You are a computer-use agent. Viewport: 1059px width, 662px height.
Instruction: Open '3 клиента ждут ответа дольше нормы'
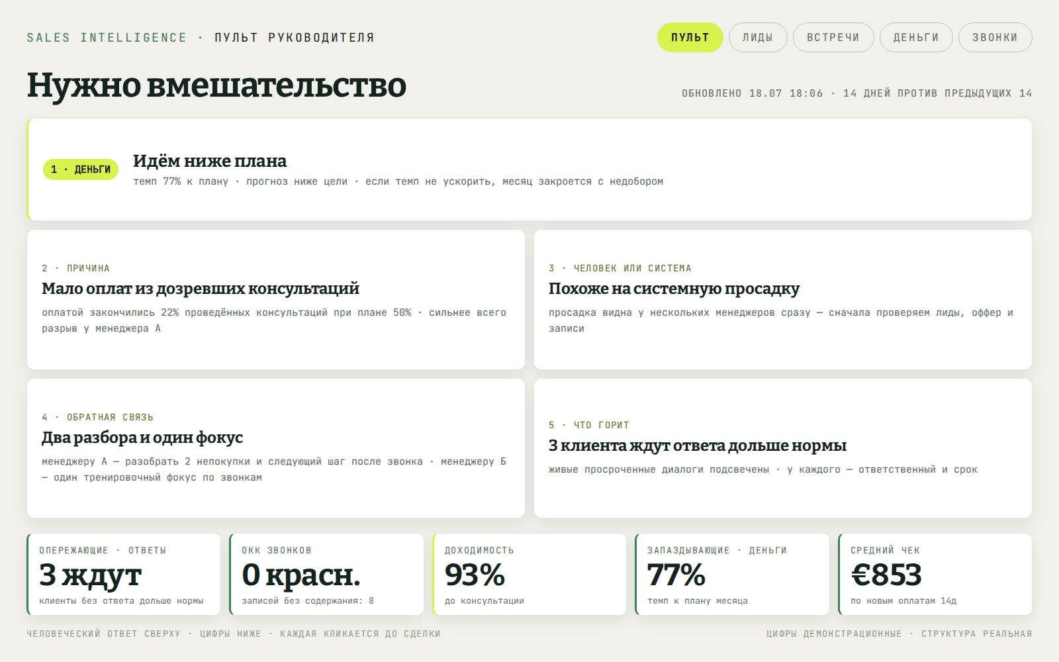tap(783, 448)
